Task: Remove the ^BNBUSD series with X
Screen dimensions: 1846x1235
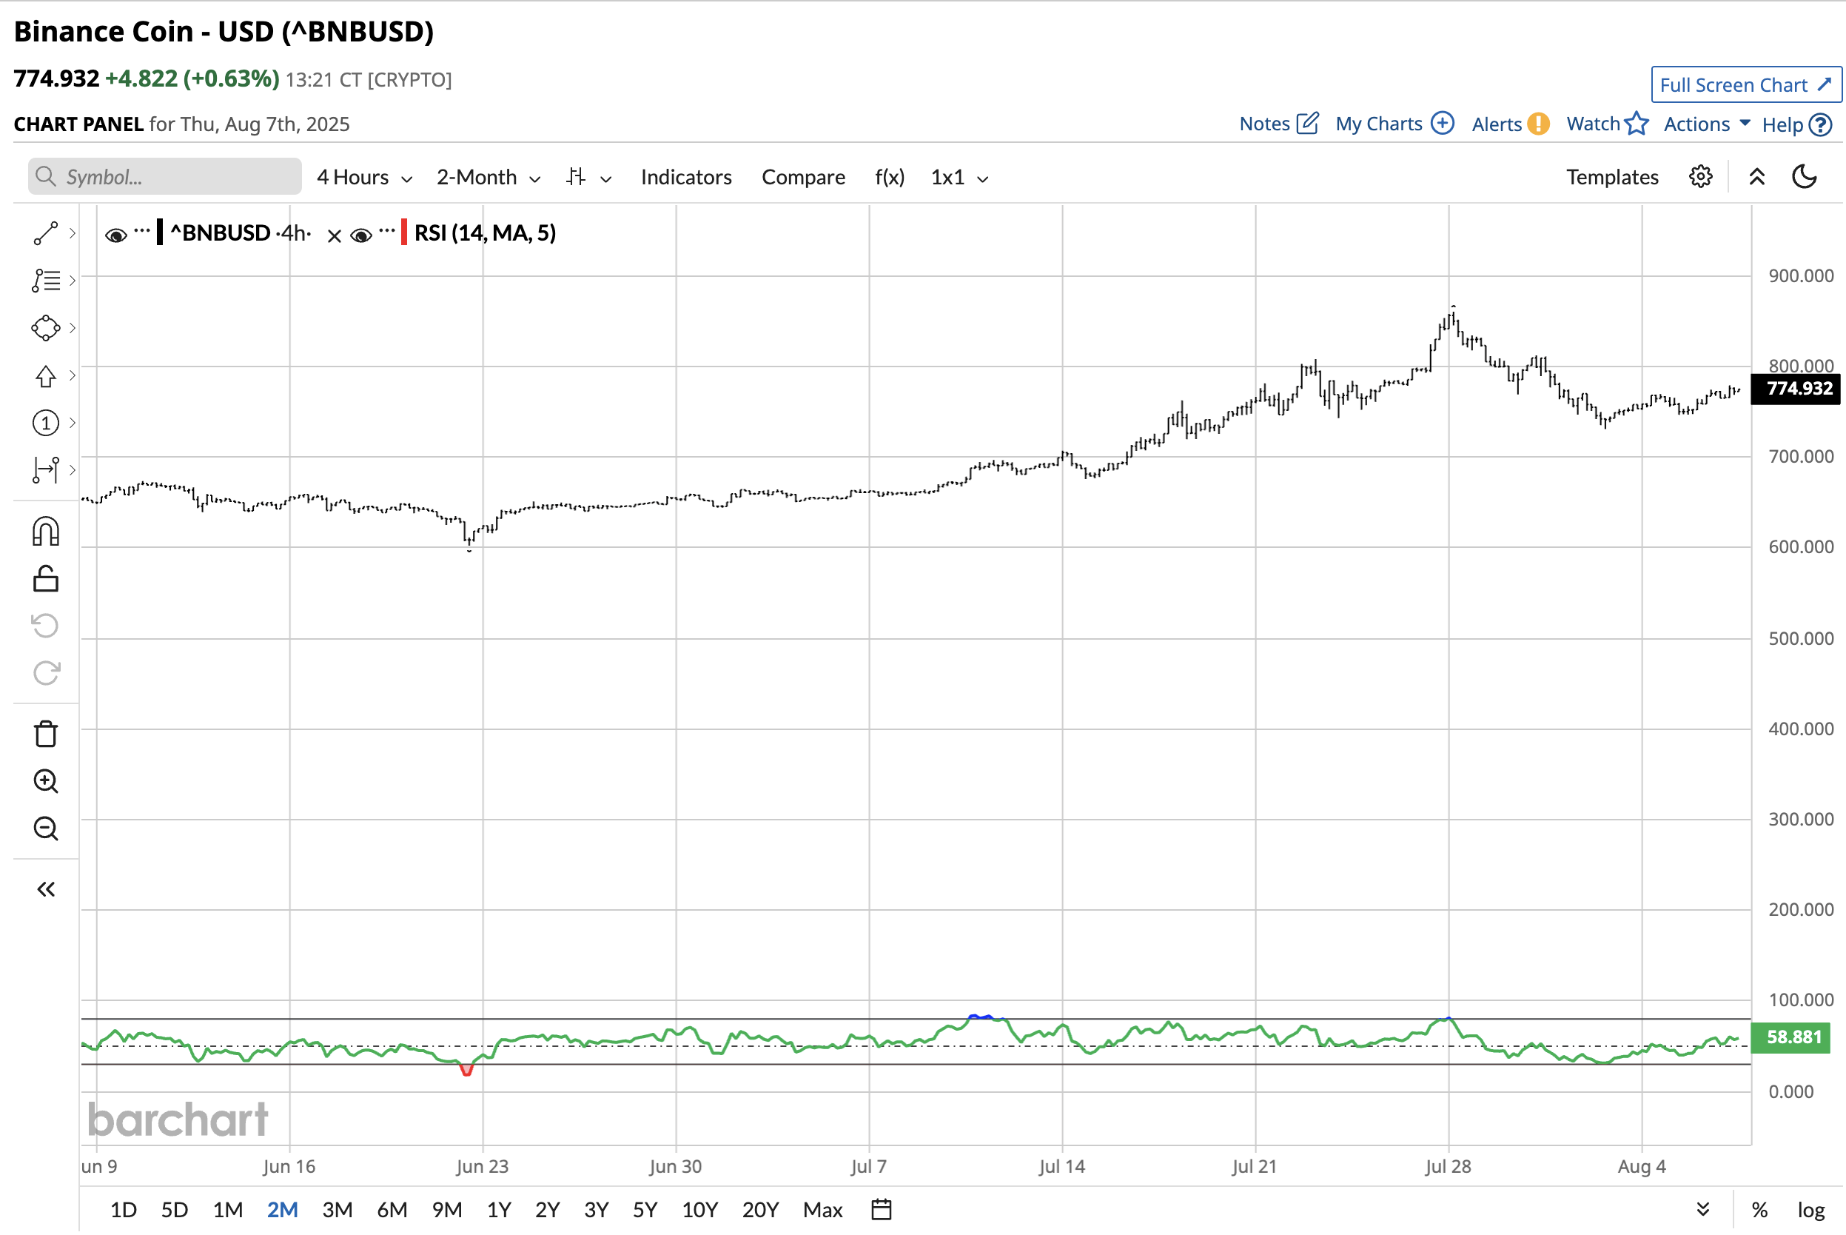Action: [334, 235]
